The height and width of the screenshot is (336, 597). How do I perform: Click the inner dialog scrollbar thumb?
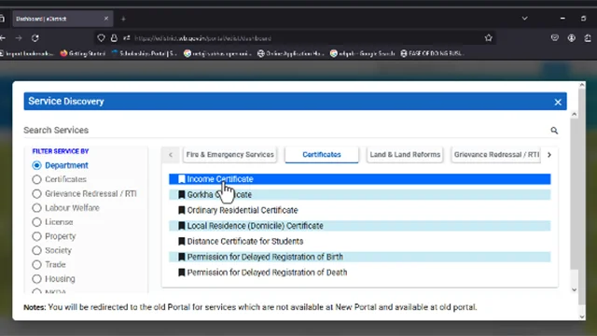click(575, 194)
